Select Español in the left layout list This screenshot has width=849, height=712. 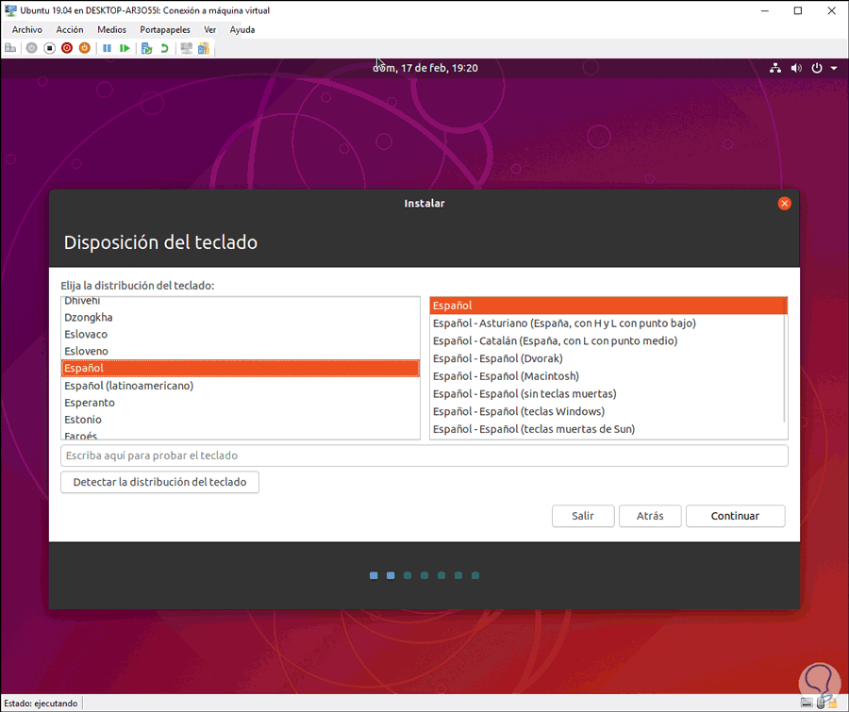point(241,368)
